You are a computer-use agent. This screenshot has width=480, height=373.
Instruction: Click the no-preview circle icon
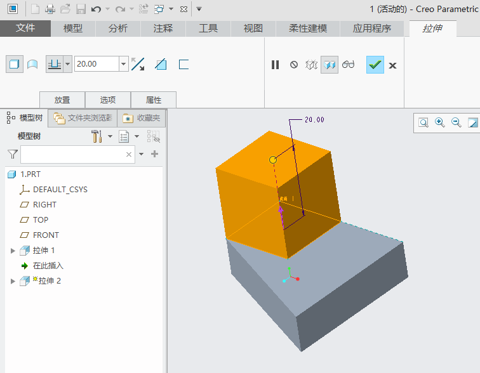[x=294, y=65]
